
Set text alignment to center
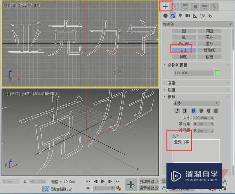[201, 111]
